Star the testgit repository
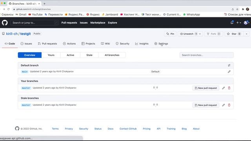 point(234,34)
